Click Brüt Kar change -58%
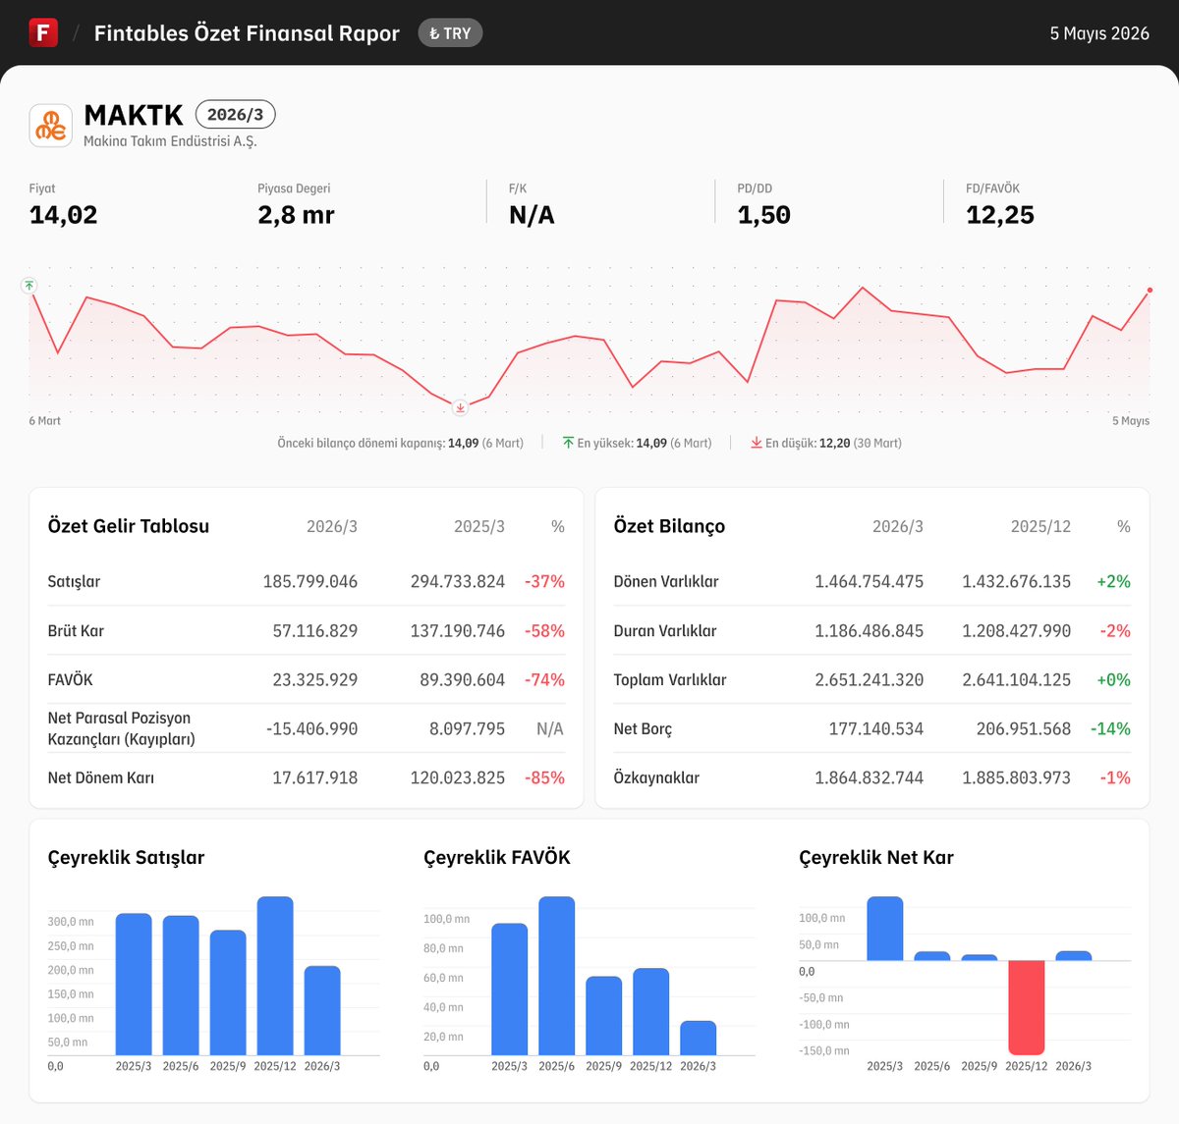Image resolution: width=1179 pixels, height=1124 pixels. [545, 630]
